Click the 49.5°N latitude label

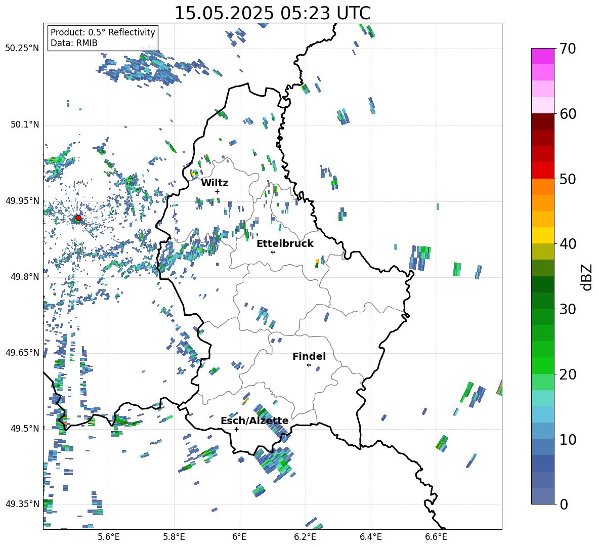click(25, 428)
